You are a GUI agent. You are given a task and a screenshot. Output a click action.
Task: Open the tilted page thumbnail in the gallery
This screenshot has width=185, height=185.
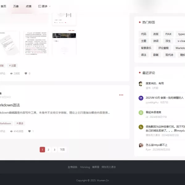[10, 43]
